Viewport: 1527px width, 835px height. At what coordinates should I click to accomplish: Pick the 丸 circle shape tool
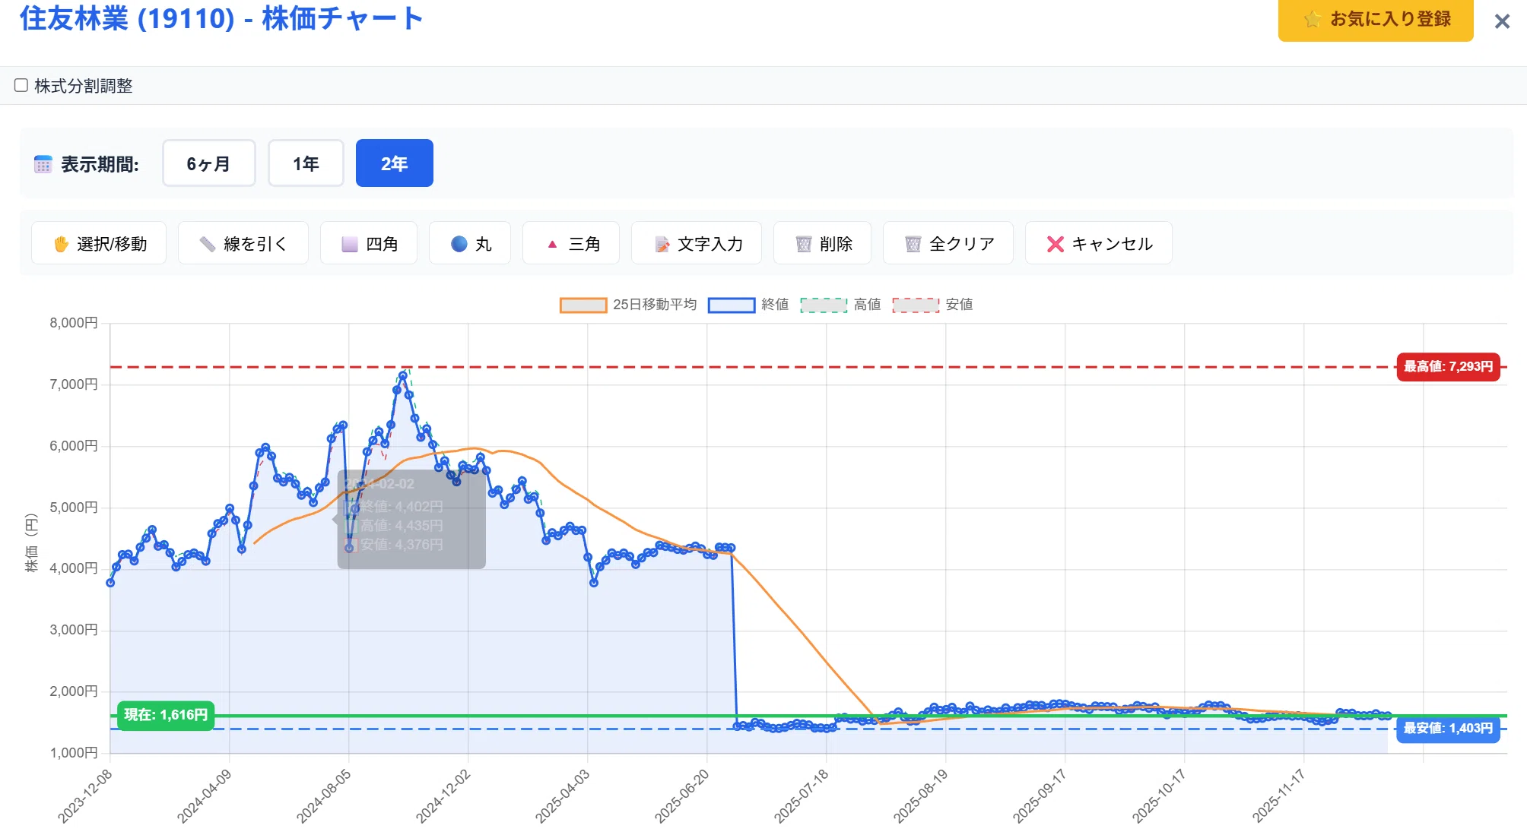(470, 243)
